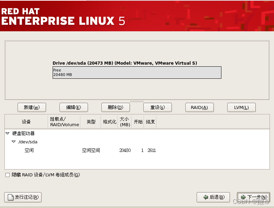Click the Drive /dev/sda label text
Image resolution: width=274 pixels, height=208 pixels.
(125, 63)
